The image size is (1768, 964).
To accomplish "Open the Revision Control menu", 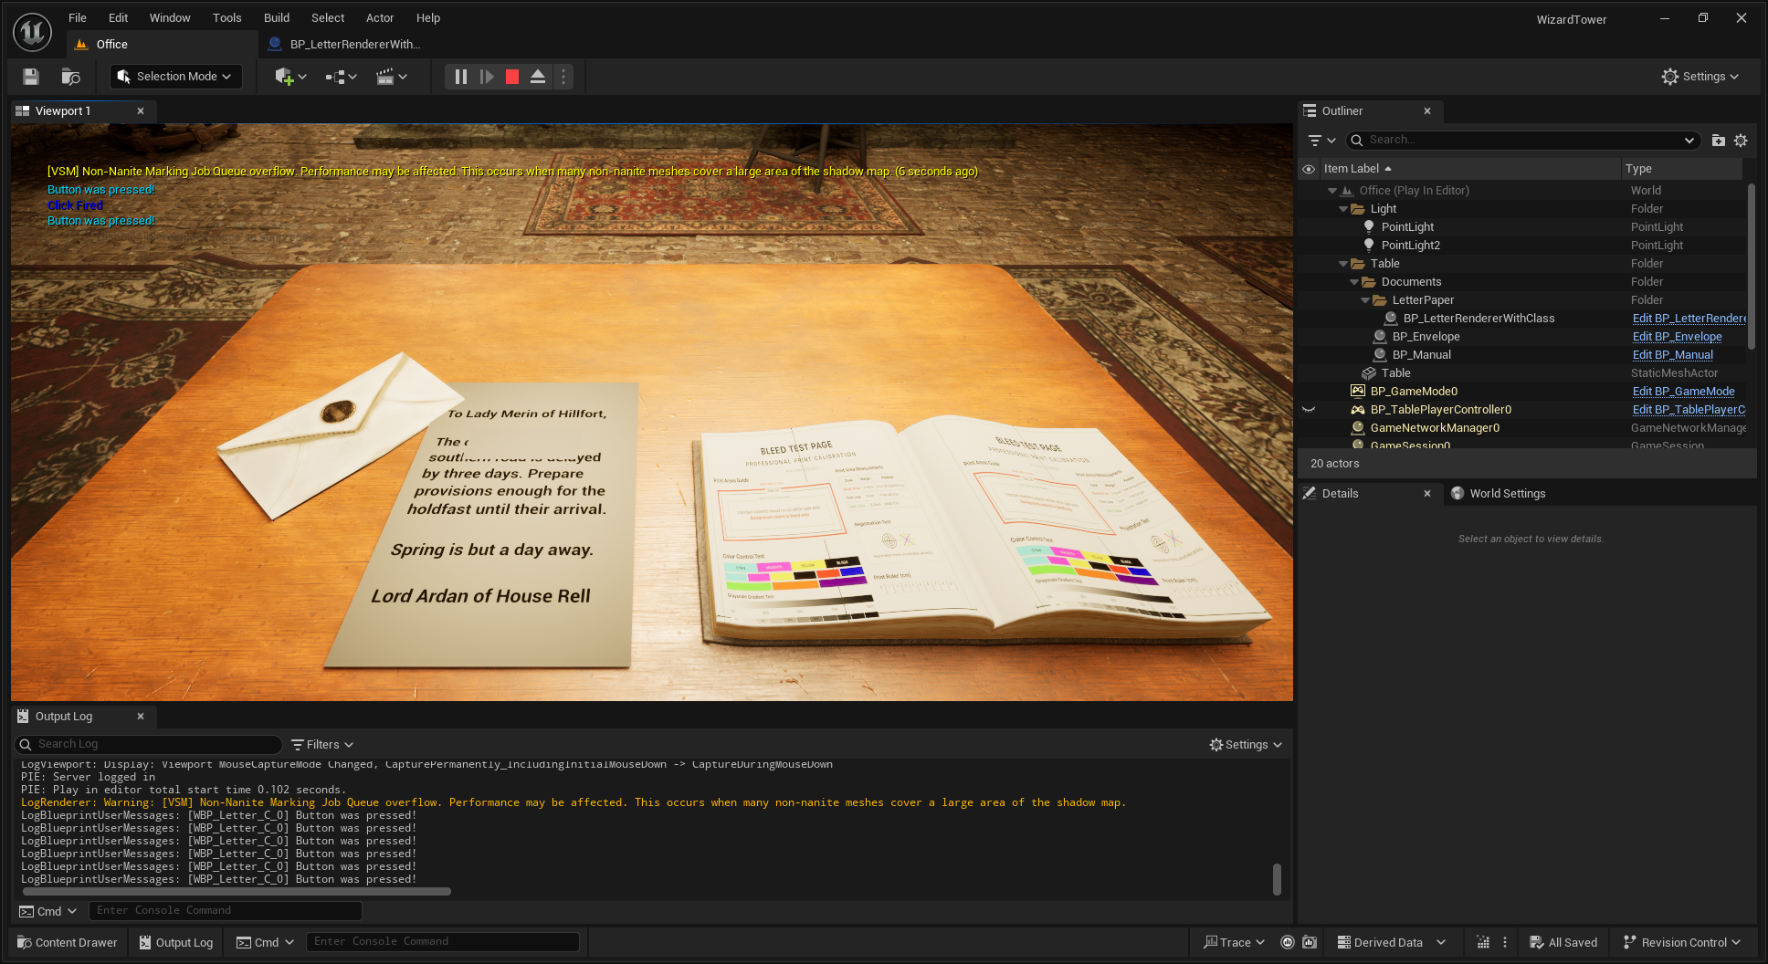I will click(1681, 943).
